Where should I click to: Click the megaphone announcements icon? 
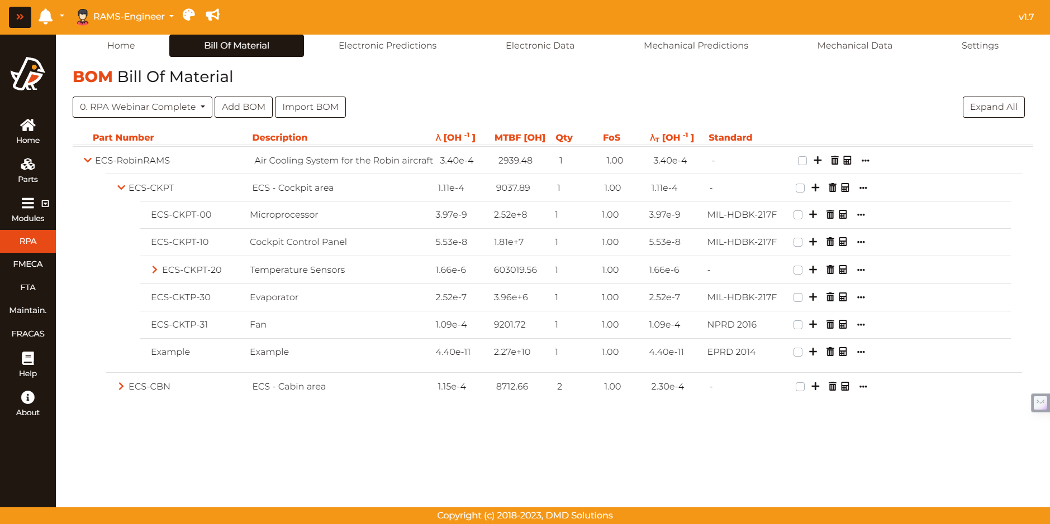point(212,15)
